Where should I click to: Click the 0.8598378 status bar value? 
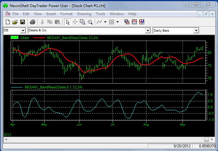pos(207,146)
